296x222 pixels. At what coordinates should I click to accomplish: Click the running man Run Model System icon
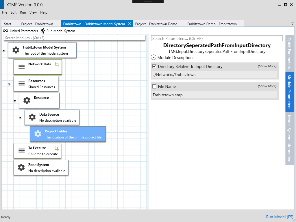[43, 31]
